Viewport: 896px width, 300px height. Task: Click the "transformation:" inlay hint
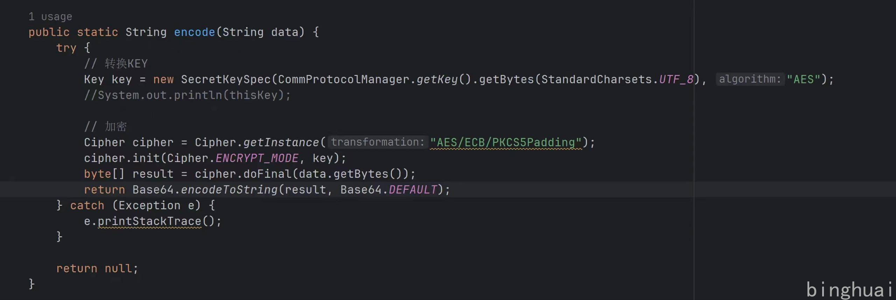378,142
